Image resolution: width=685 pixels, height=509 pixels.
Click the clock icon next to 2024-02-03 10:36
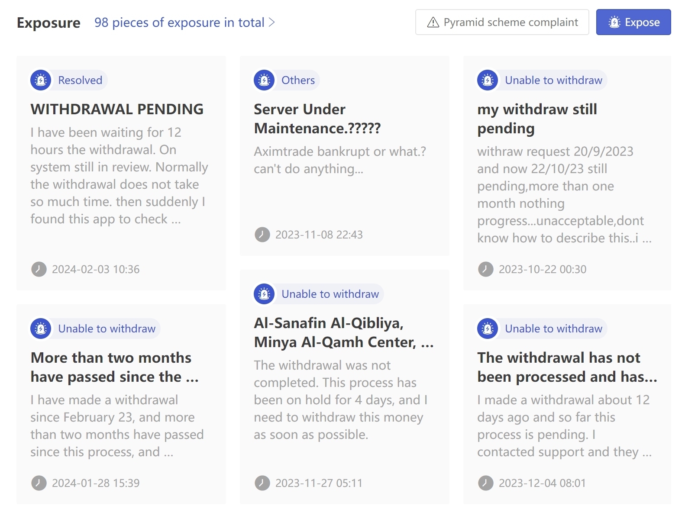[x=39, y=269]
